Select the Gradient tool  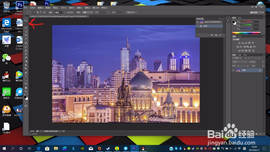(x=26, y=61)
